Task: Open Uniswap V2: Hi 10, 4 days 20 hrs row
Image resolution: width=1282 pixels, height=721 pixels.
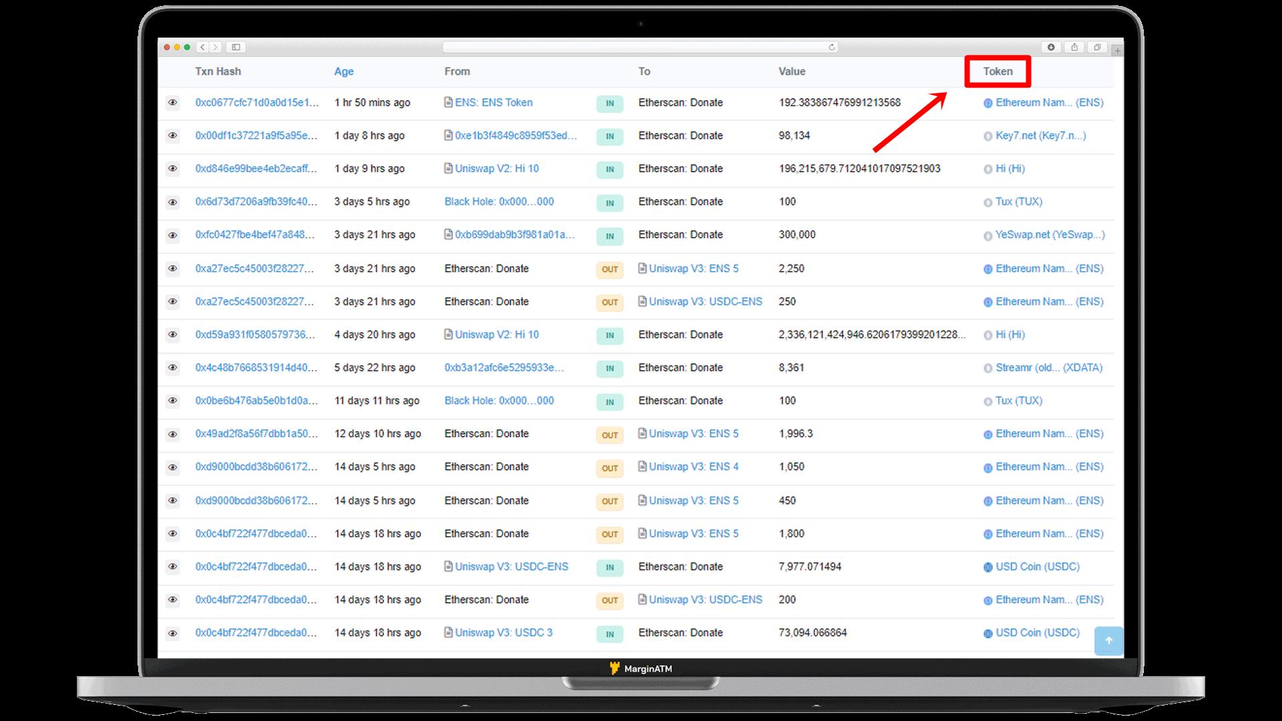Action: [497, 334]
